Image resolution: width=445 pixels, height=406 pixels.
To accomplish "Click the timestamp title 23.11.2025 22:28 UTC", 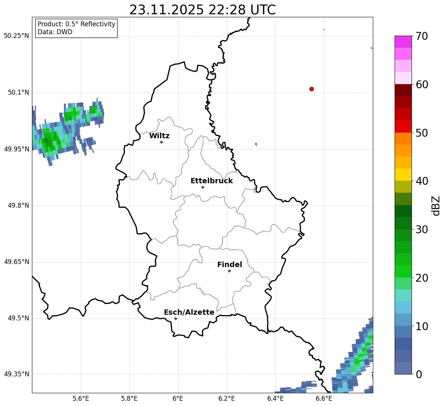I will coord(203,10).
